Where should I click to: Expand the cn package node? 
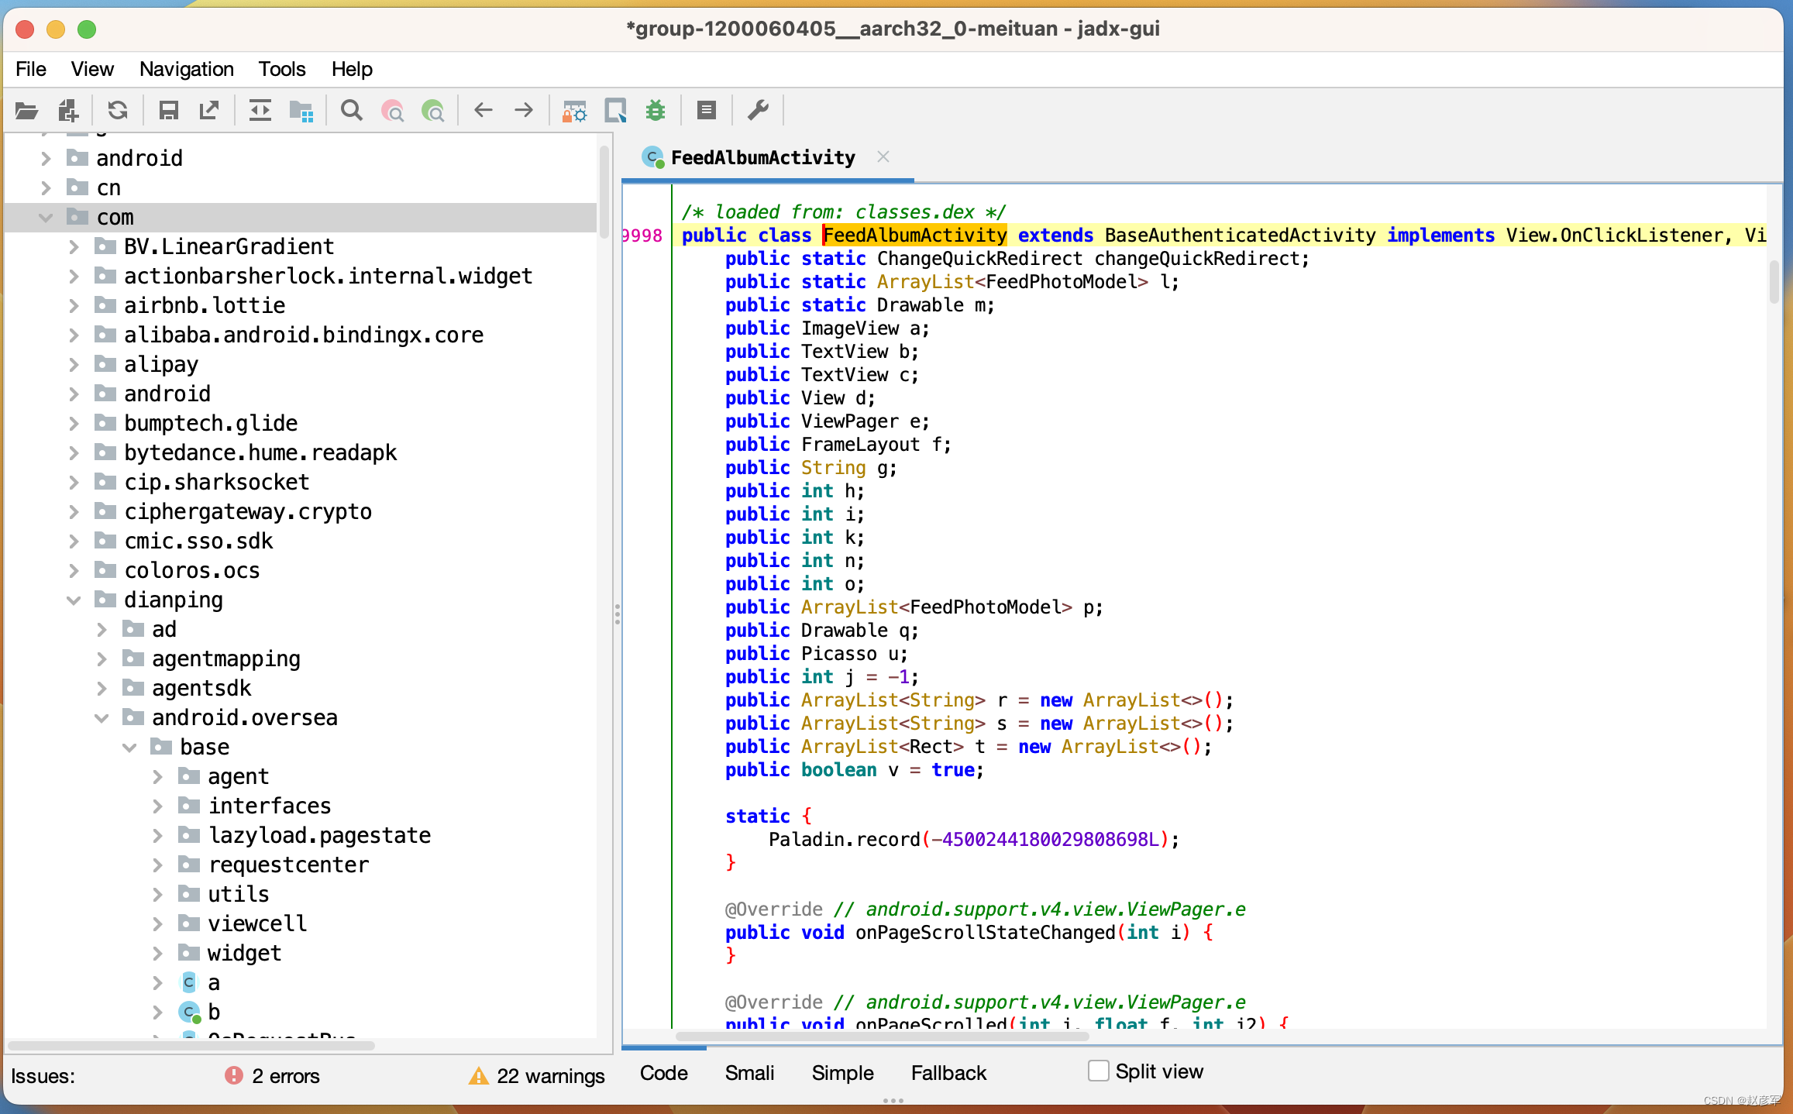(x=46, y=188)
